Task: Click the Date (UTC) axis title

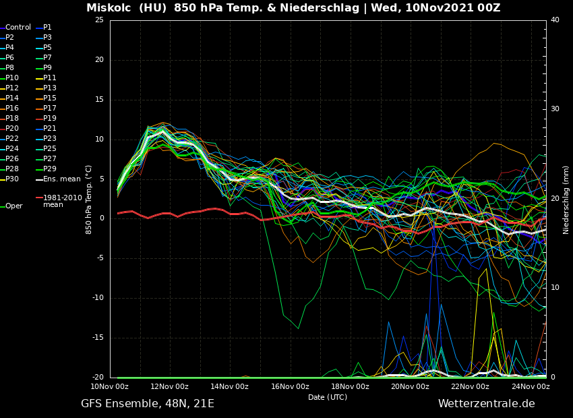Action: 328,397
